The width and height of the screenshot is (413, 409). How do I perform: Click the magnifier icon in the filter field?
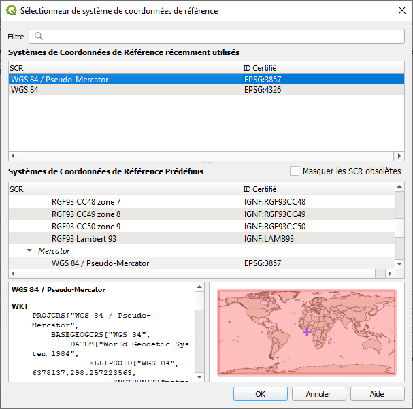click(x=39, y=36)
